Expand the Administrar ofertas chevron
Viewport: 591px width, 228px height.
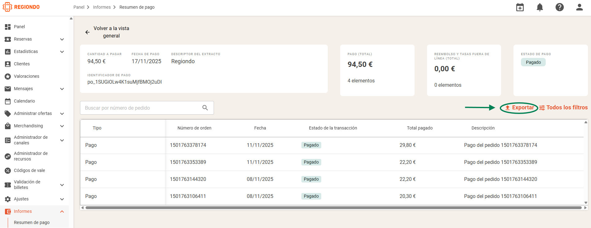(62, 114)
